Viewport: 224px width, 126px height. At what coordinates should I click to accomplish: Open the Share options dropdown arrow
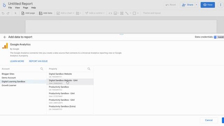(x=196, y=5)
